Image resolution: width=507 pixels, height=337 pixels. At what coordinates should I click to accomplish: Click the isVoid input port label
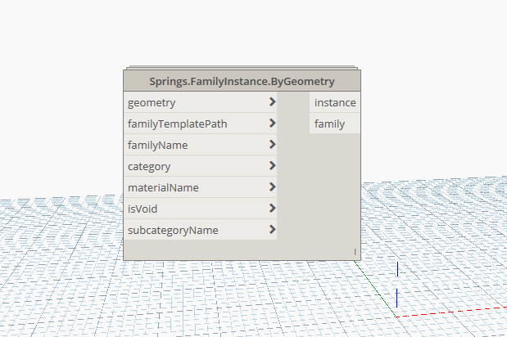(143, 209)
